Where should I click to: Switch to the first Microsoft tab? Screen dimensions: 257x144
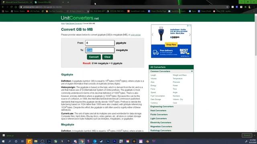tap(17, 2)
